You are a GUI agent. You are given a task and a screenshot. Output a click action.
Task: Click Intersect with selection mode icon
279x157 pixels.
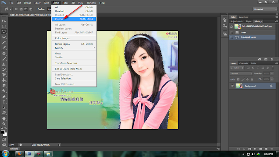31,9
